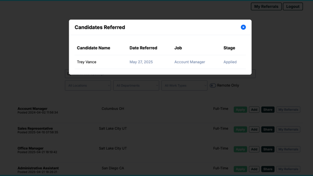Close the Candidates Referred dialog
Viewport: 313px width, 176px height.
click(243, 27)
